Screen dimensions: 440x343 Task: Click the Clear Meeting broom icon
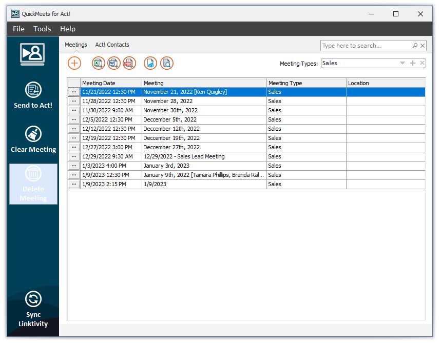(33, 134)
